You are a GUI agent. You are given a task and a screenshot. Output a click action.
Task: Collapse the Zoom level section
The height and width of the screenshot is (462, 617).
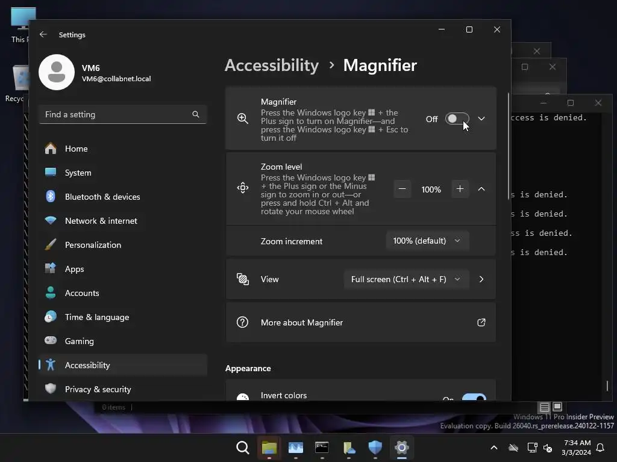click(x=481, y=189)
